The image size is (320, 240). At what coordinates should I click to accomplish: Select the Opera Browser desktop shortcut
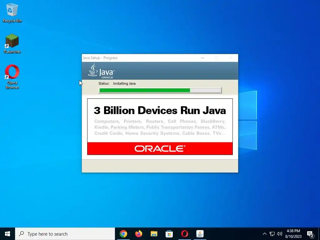(12, 77)
